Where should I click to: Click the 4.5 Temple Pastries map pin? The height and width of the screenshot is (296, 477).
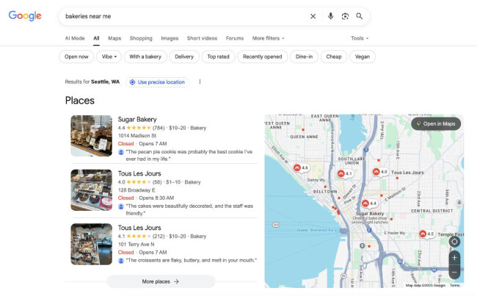pos(427,234)
